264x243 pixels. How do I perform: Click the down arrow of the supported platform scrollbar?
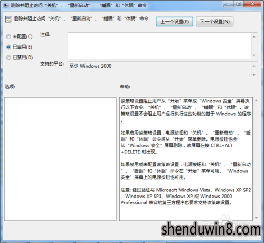coord(254,75)
